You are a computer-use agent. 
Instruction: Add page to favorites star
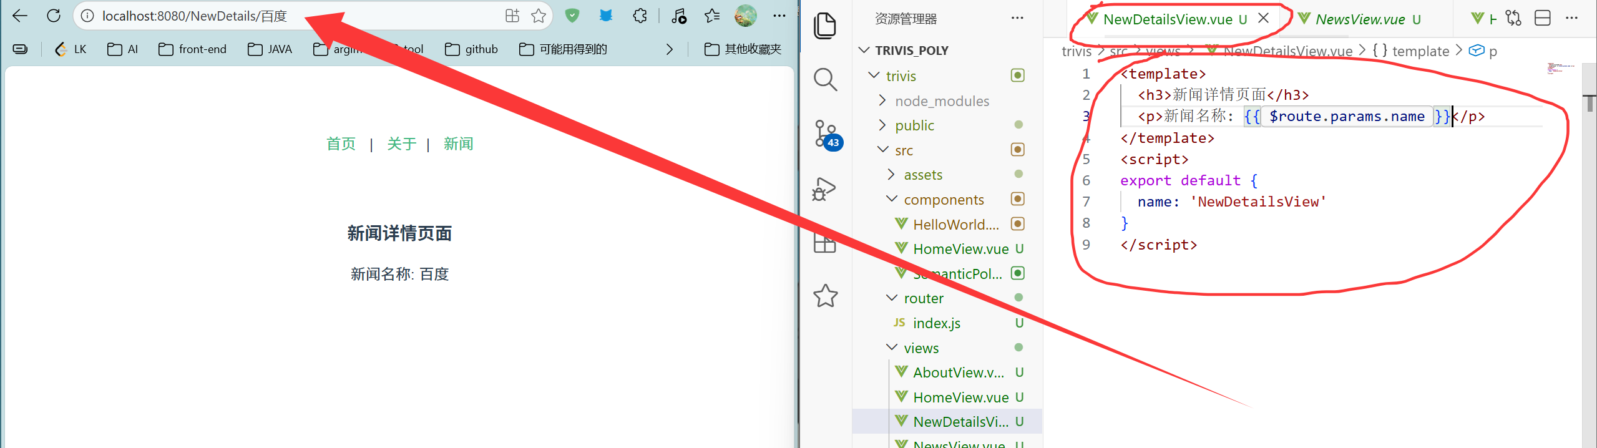539,16
